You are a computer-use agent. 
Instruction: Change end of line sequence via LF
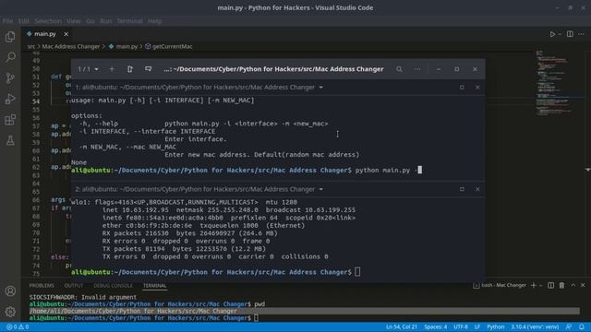(477, 327)
